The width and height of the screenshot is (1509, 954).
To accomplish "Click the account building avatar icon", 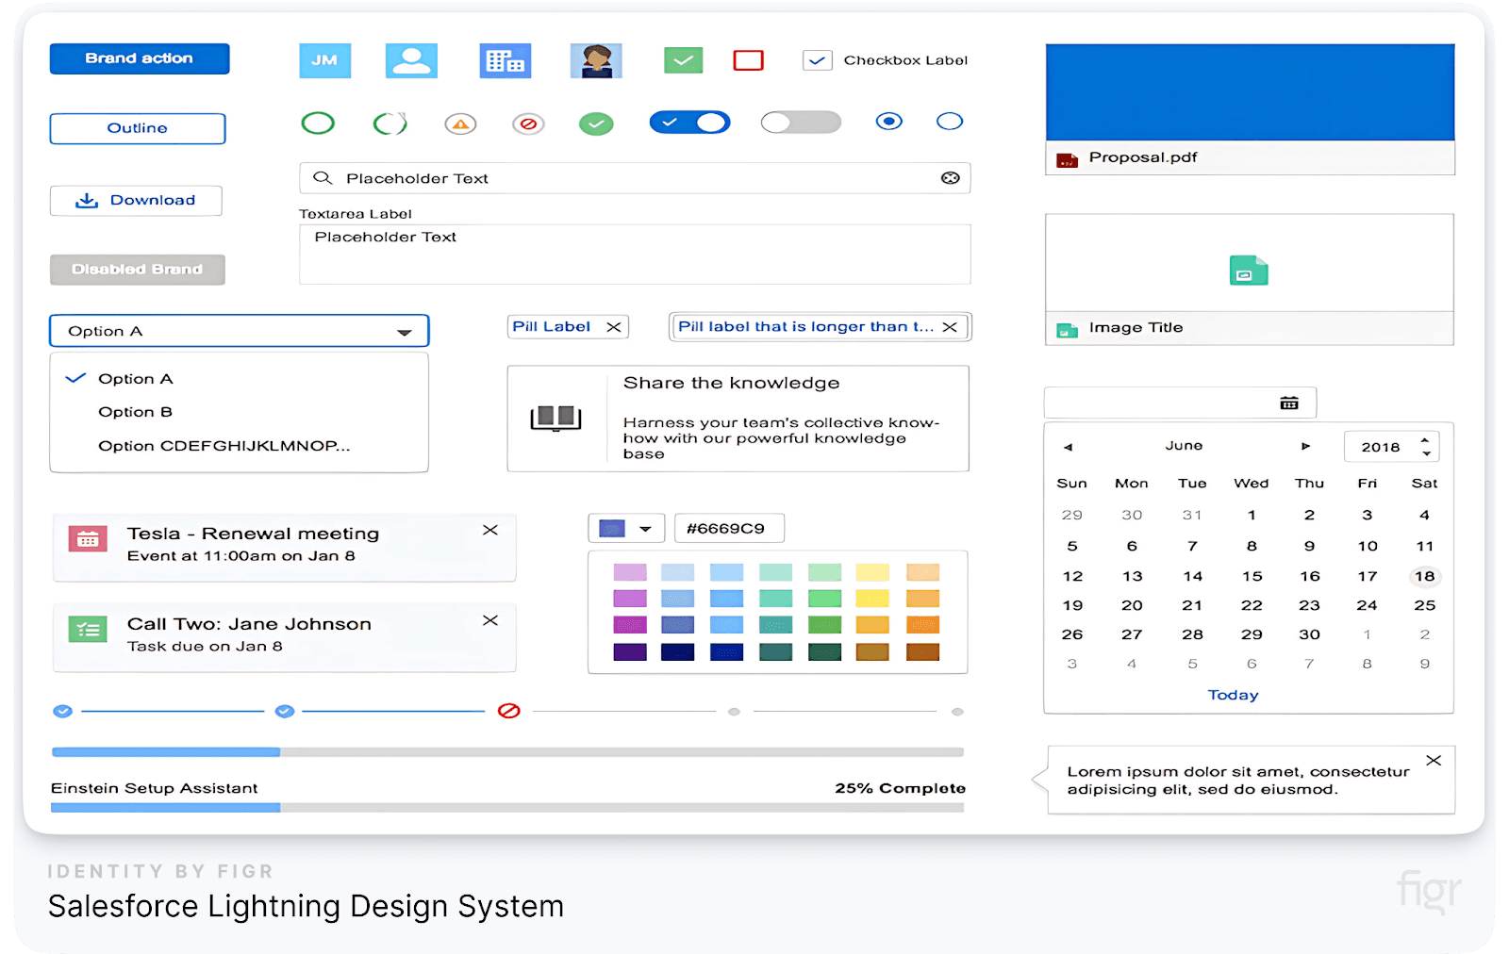I will pyautogui.click(x=505, y=60).
